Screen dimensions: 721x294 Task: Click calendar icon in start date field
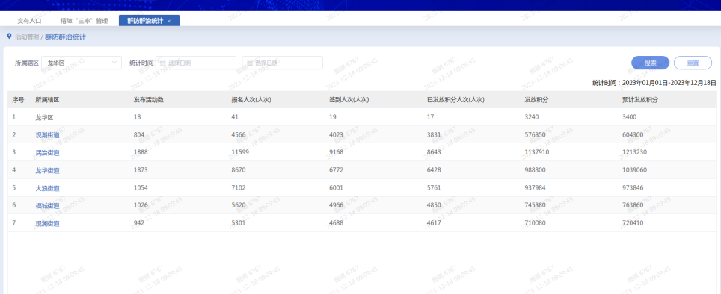(x=163, y=63)
